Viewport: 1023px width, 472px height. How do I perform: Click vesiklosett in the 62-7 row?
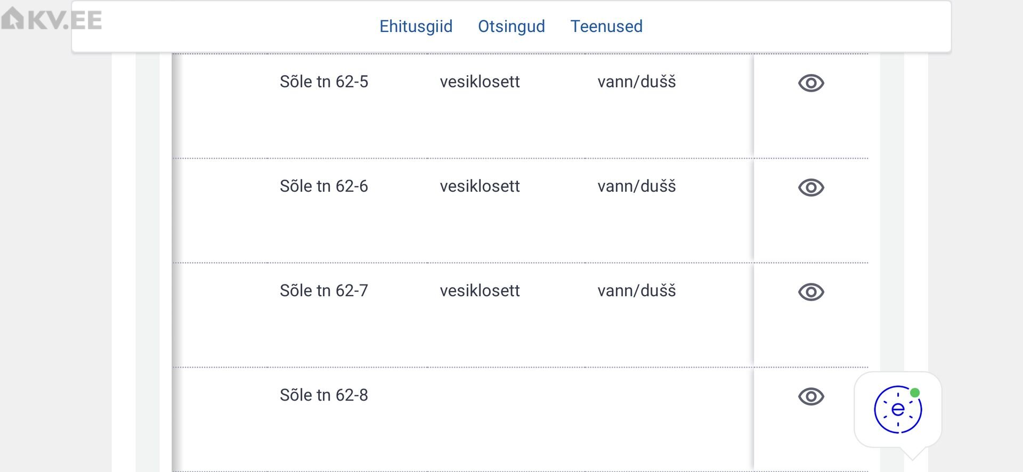coord(480,290)
